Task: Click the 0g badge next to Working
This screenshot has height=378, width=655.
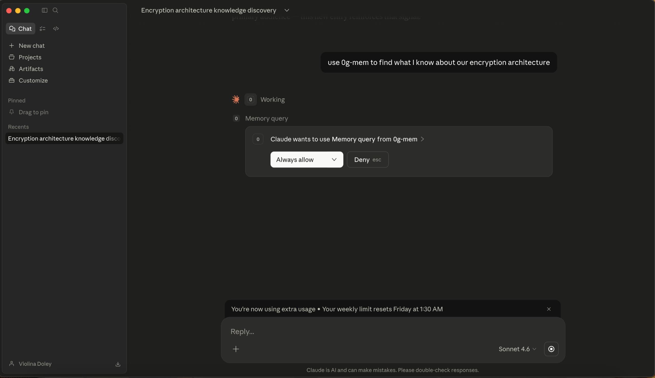Action: click(x=250, y=99)
